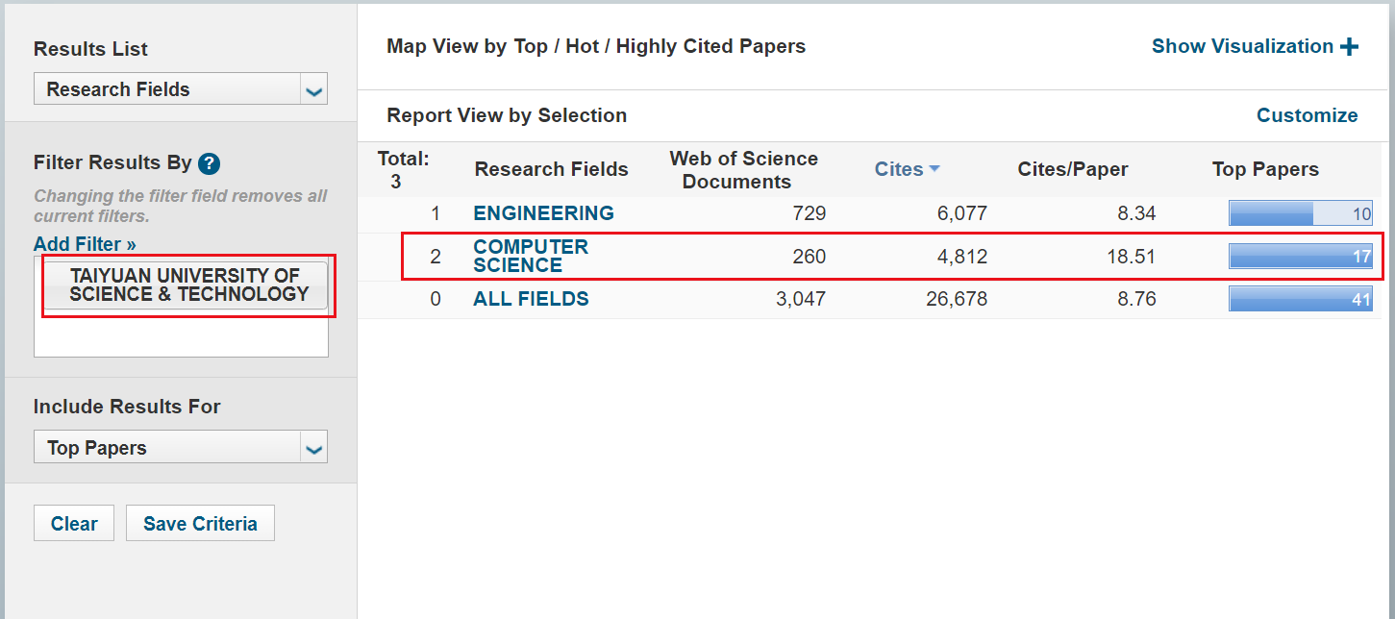
Task: Open the COMPUTER SCIENCE research field
Action: (x=531, y=256)
